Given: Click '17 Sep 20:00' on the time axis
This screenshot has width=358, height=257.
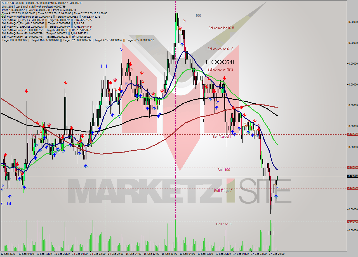Looking at the screenshot, I should [277, 254].
